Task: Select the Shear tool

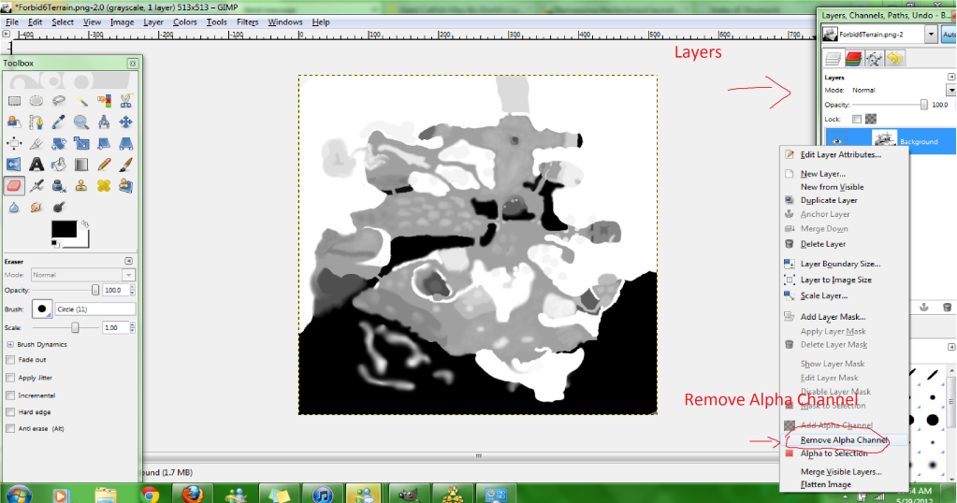Action: click(105, 143)
